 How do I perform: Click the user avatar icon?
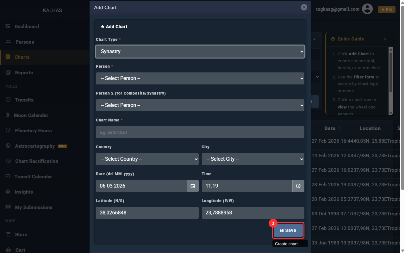[x=367, y=9]
